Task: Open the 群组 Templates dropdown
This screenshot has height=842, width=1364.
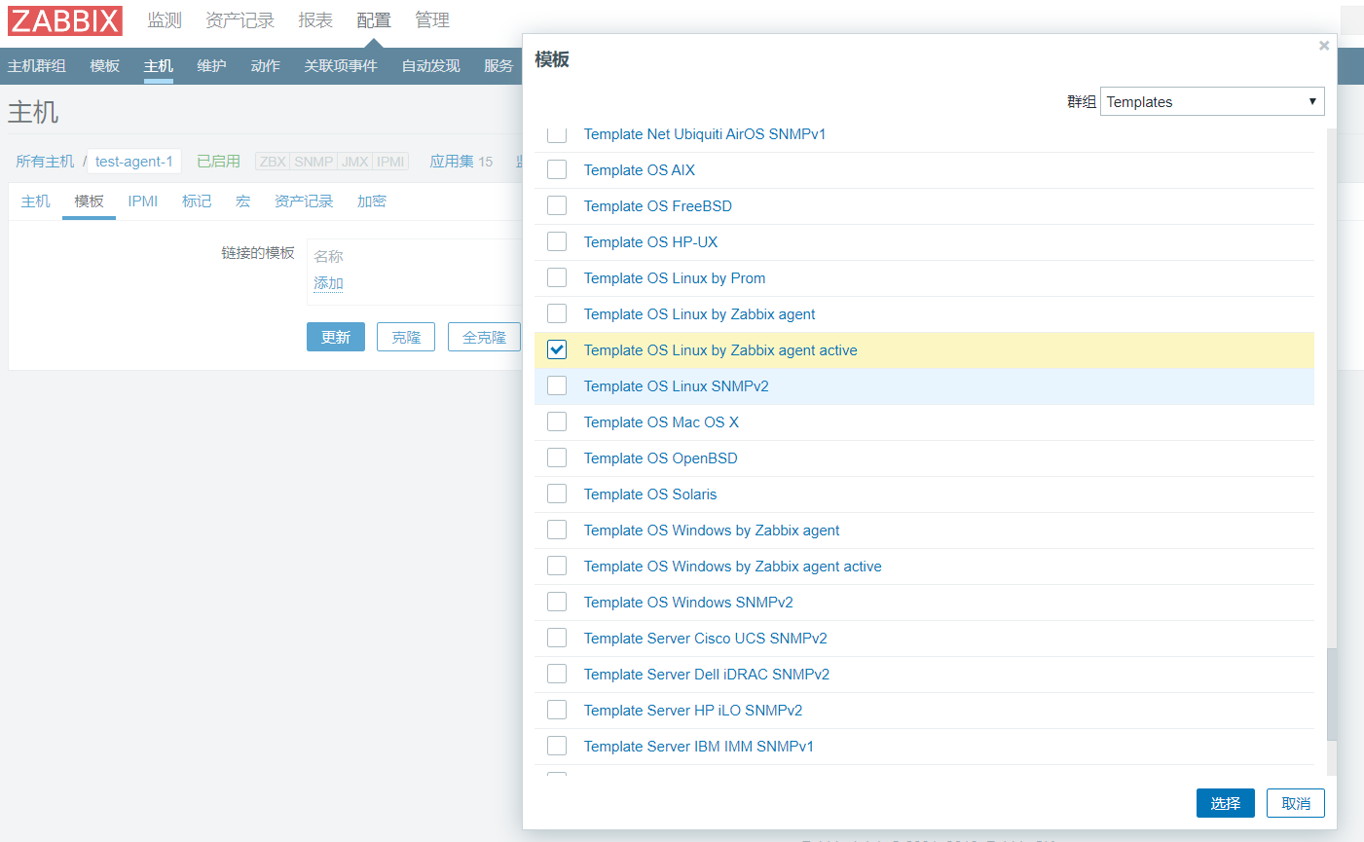Action: (1212, 101)
